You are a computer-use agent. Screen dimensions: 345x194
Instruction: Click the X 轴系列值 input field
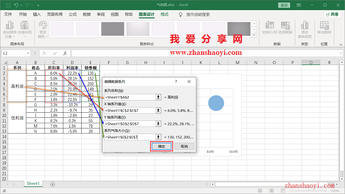pos(130,110)
